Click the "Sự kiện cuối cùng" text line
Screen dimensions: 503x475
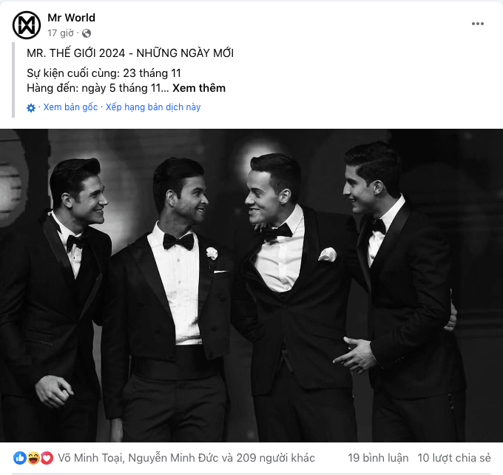(104, 73)
